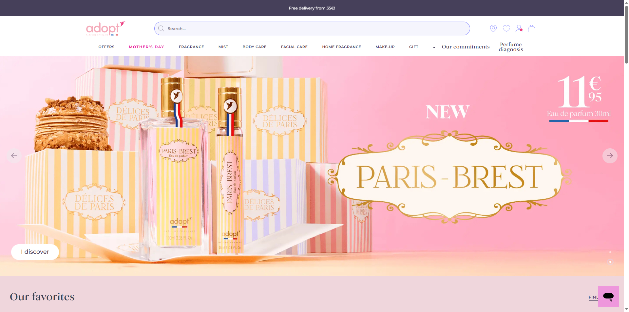Screen dimensions: 629x312
Task: Open the Make-Up menu
Action: (385, 47)
